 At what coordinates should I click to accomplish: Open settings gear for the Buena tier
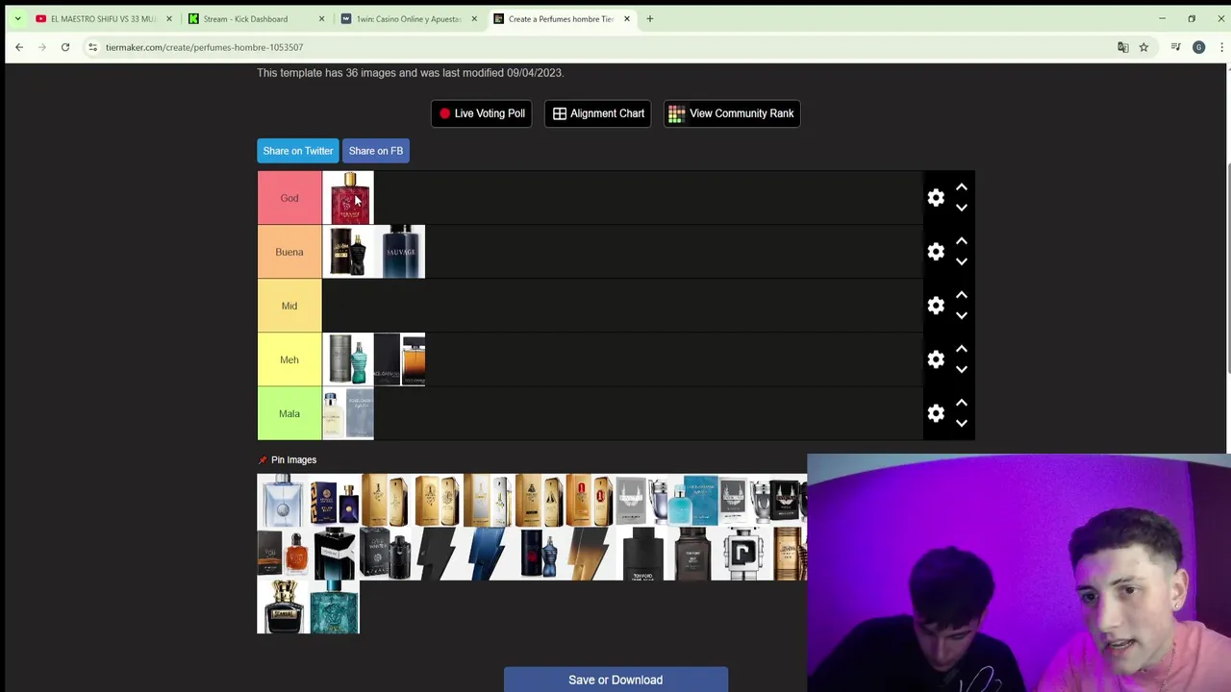(936, 252)
